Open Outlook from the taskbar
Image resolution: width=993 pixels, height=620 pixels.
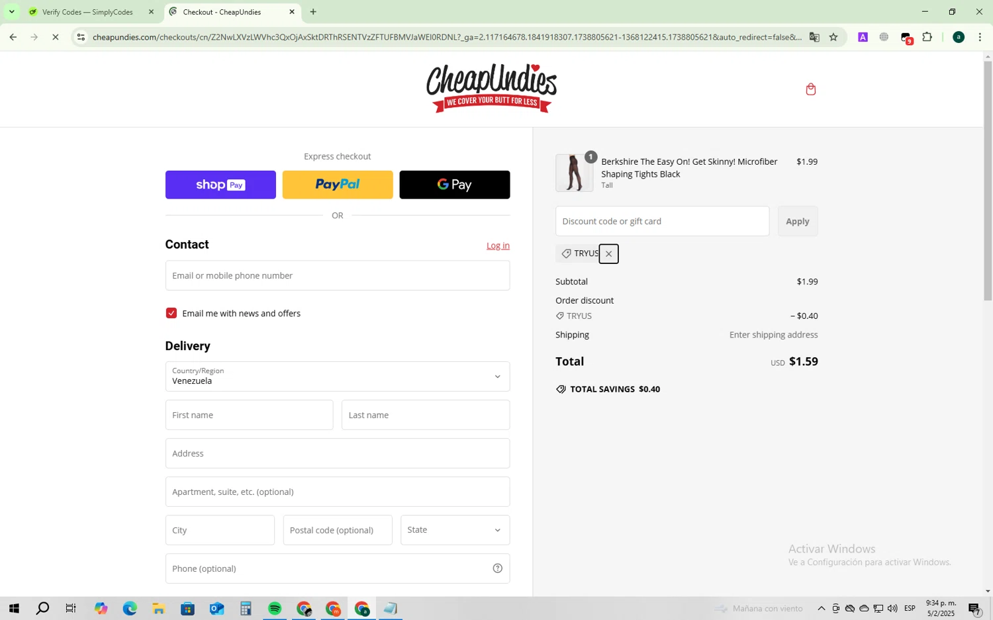[217, 609]
